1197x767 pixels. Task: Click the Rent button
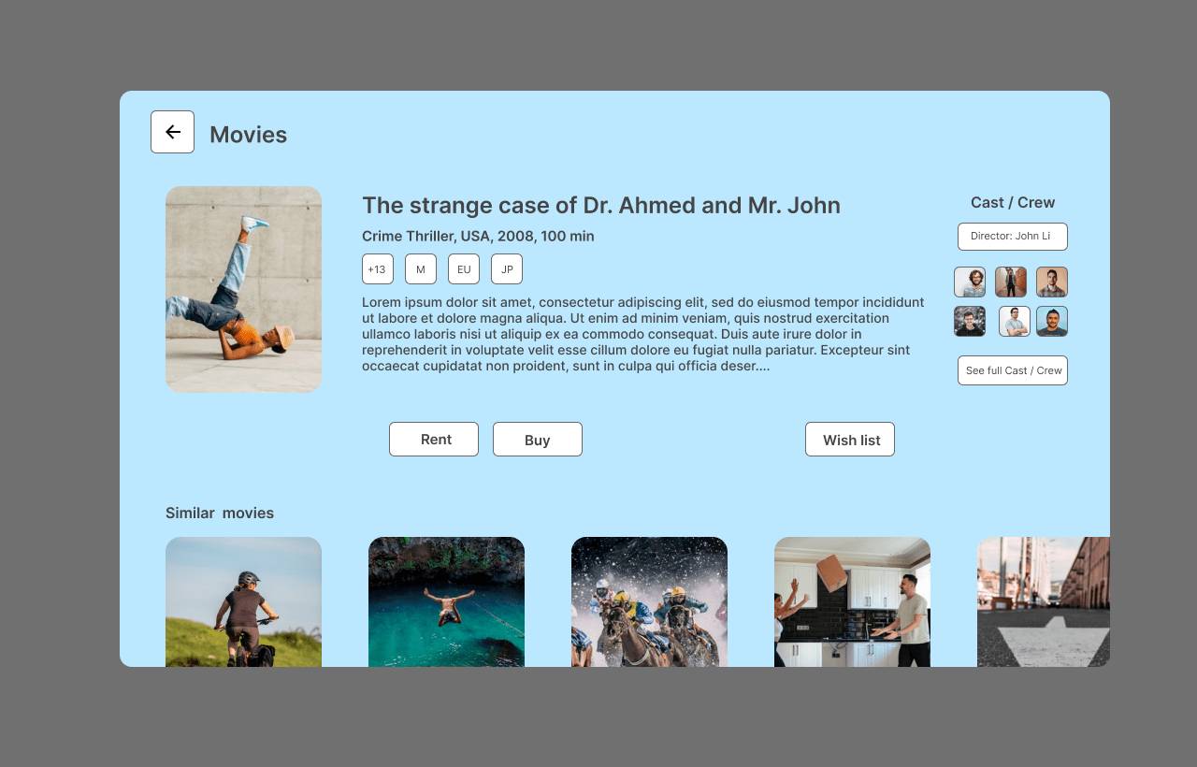pyautogui.click(x=434, y=439)
